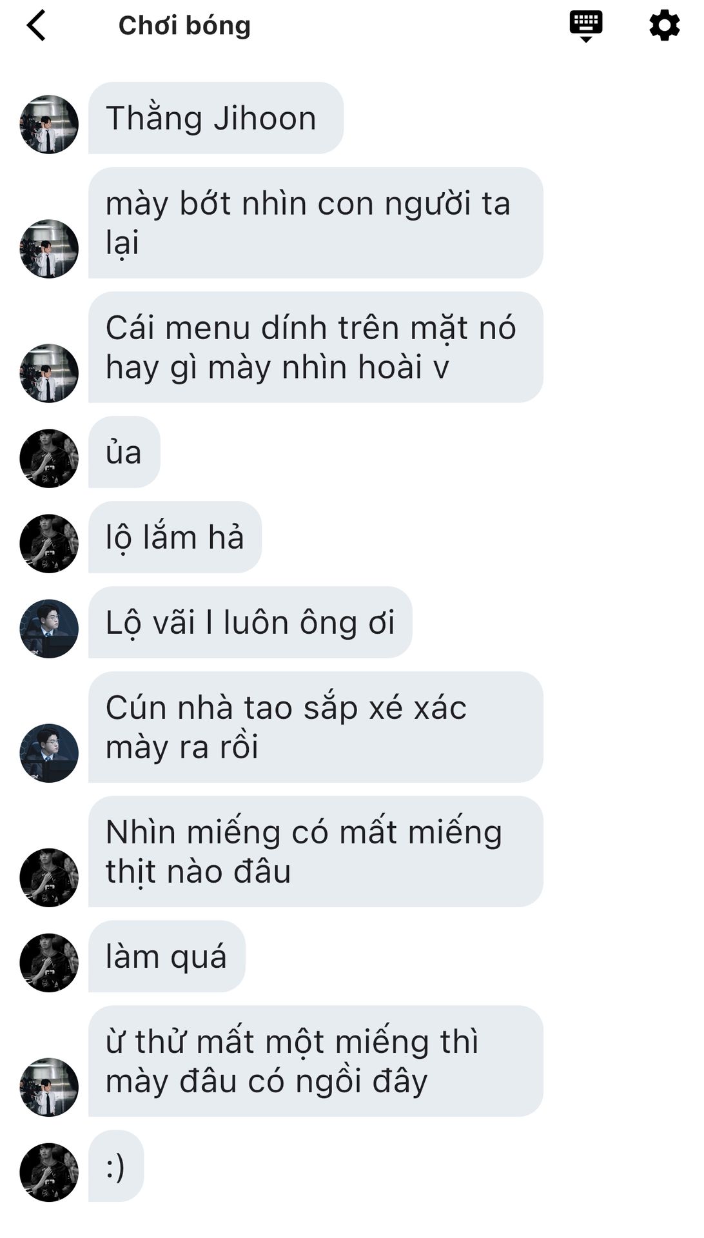Tap the "làm quá" message bubble
704x1238 pixels.
click(166, 956)
